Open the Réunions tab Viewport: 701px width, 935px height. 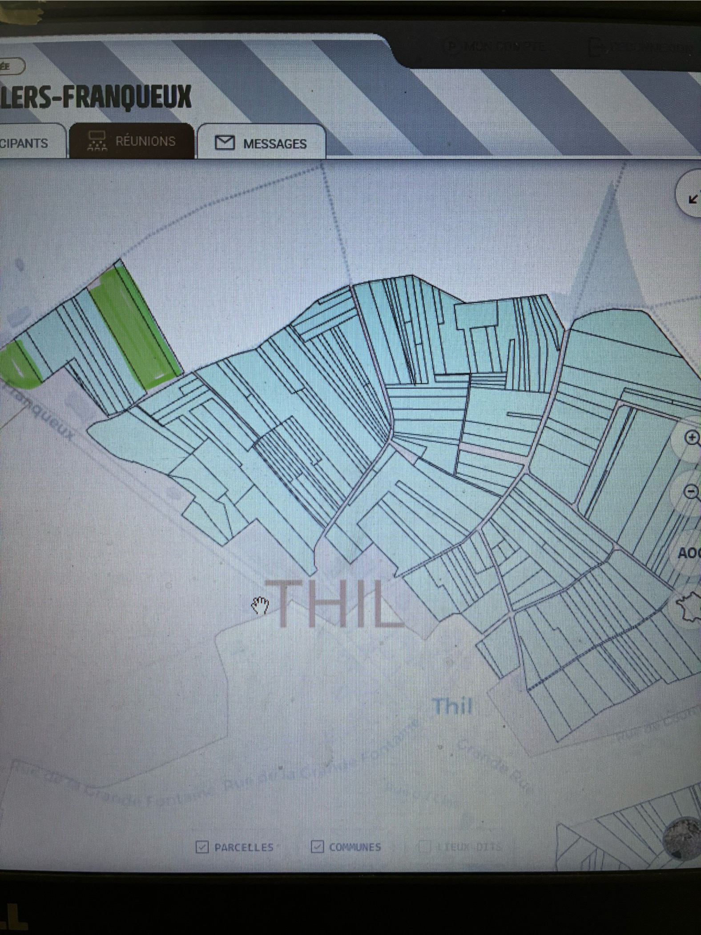click(x=132, y=141)
